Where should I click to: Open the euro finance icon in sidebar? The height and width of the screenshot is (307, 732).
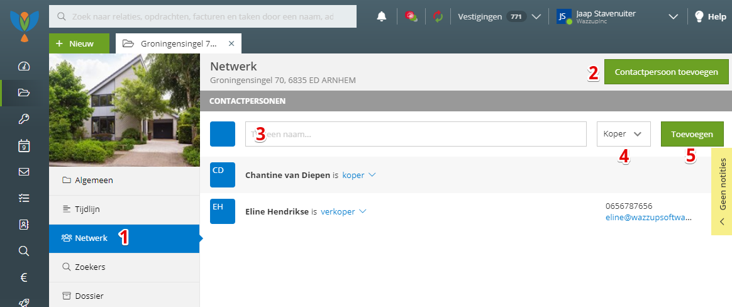[x=24, y=277]
